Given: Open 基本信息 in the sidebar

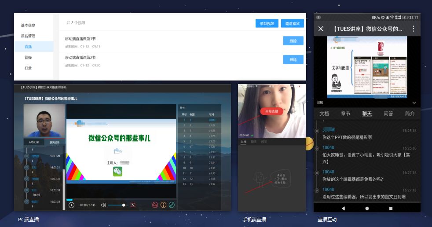Looking at the screenshot, I should tap(28, 25).
